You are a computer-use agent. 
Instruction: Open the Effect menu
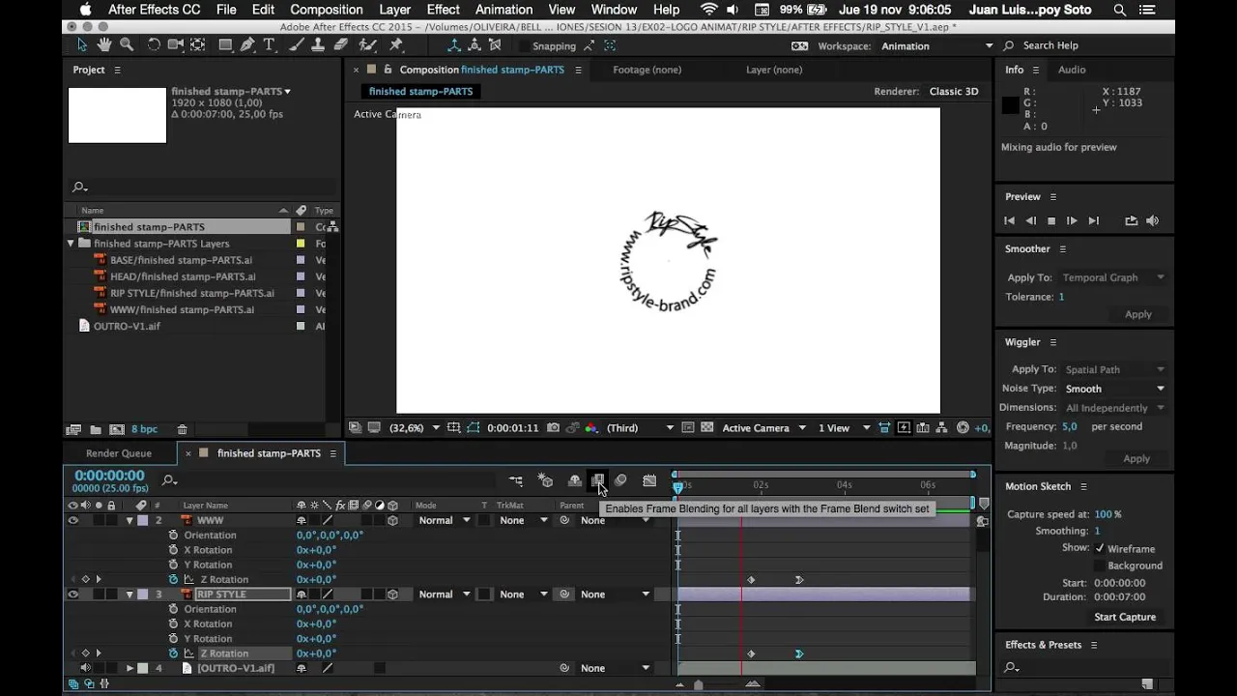click(443, 10)
